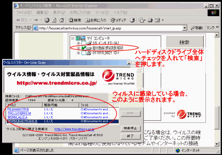Open the Tools (ツール) menu
This screenshot has width=222, height=155.
point(102,12)
